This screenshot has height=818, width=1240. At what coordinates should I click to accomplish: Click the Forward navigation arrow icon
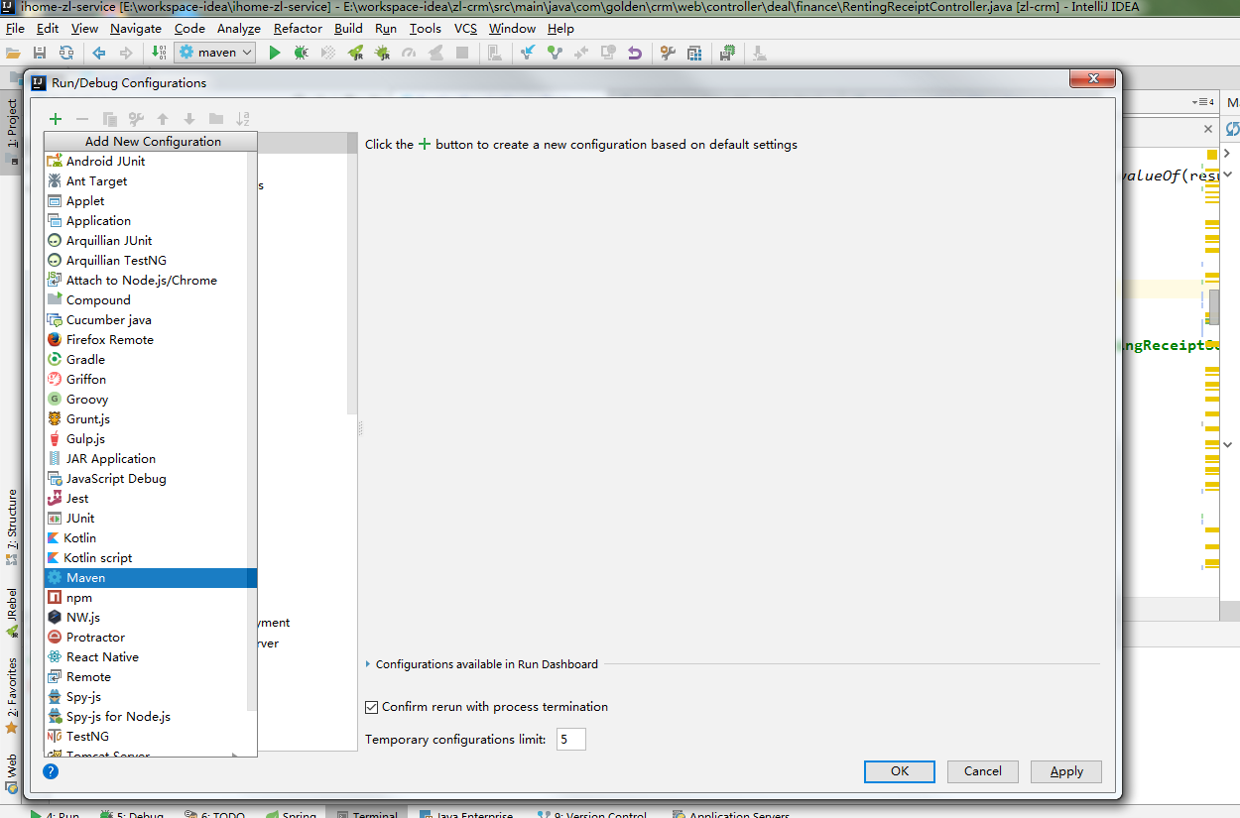click(x=126, y=53)
